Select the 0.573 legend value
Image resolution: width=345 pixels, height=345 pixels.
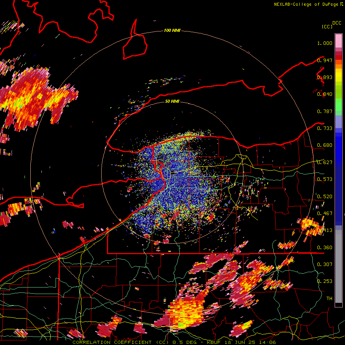click(x=325, y=179)
